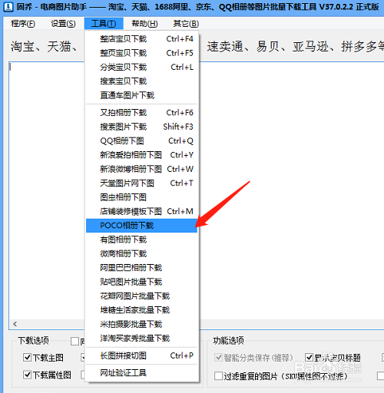Open 长图拼接切图 tool
Image resolution: width=384 pixels, height=393 pixels.
pos(141,355)
